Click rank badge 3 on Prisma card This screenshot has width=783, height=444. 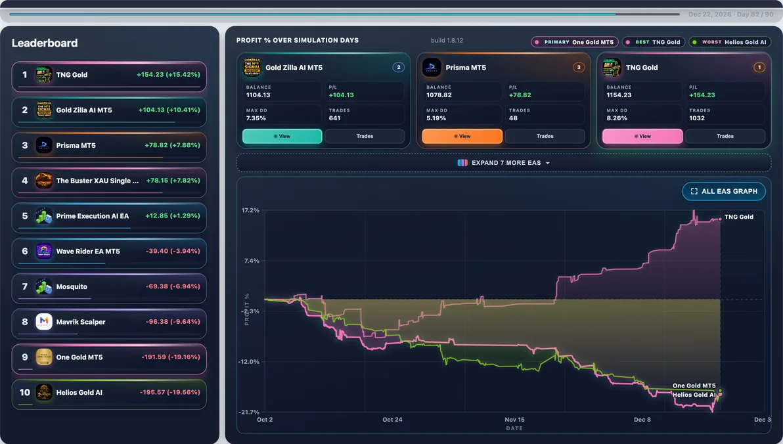(x=579, y=68)
